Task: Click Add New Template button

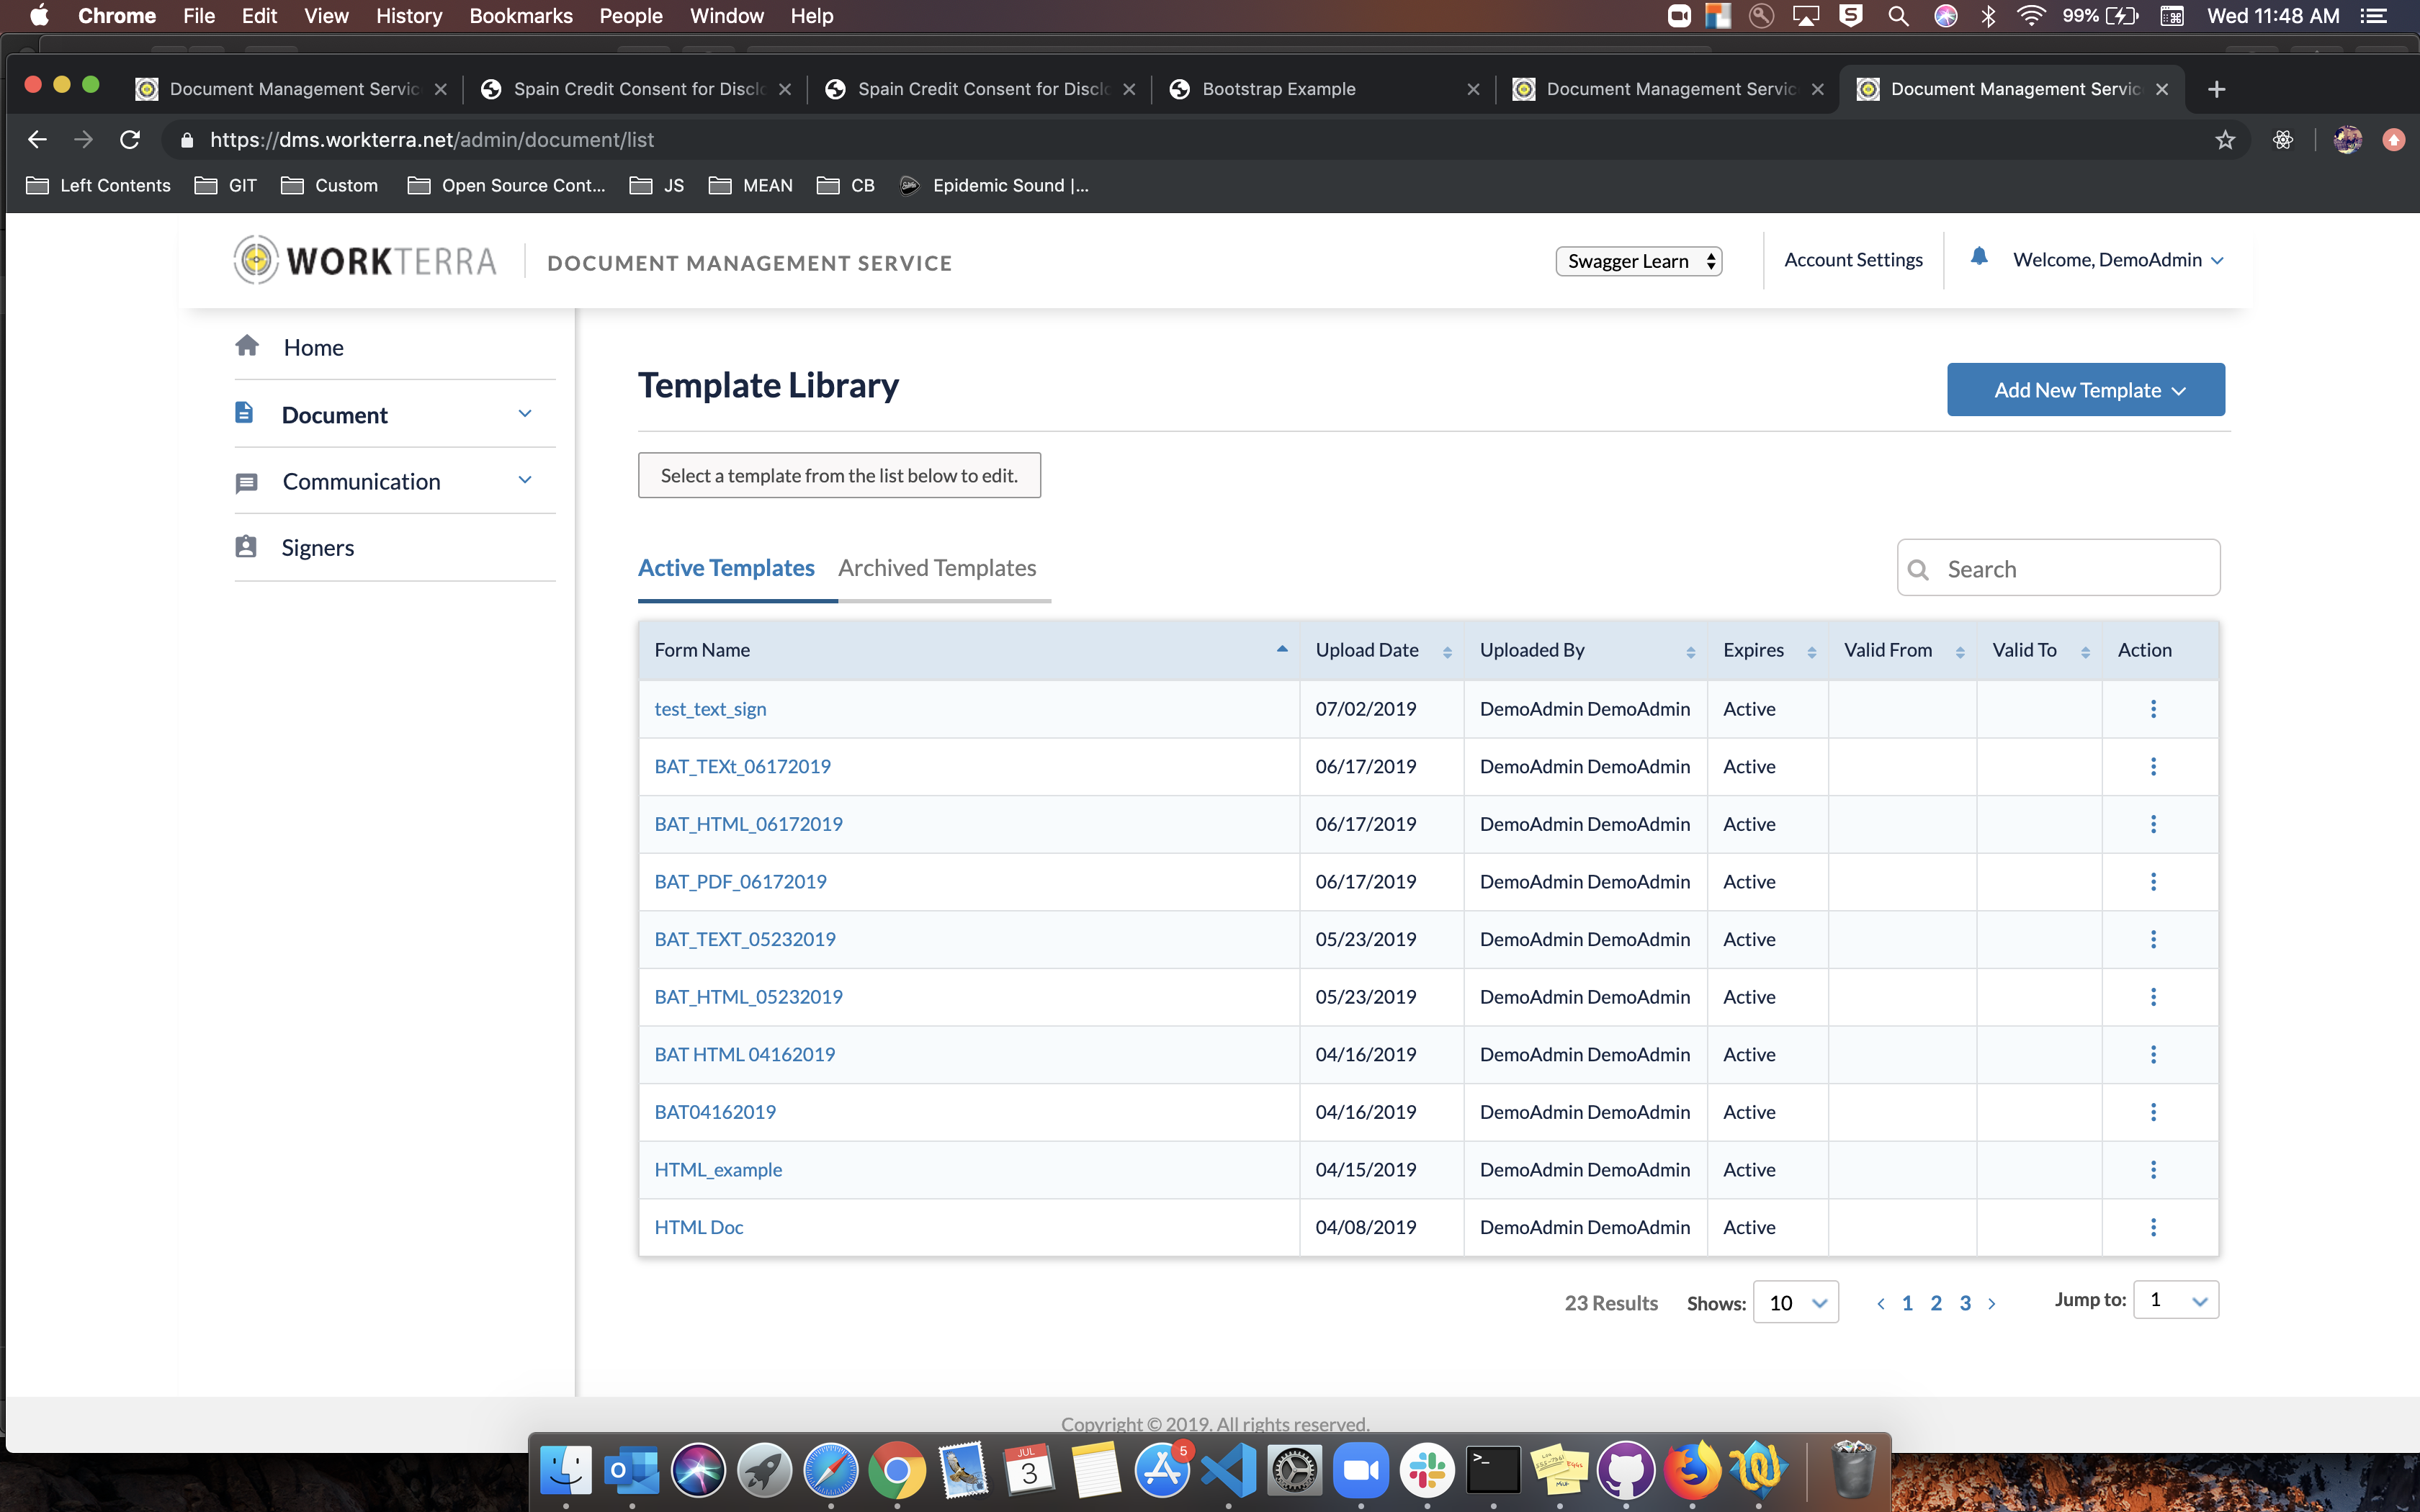Action: (x=2085, y=390)
